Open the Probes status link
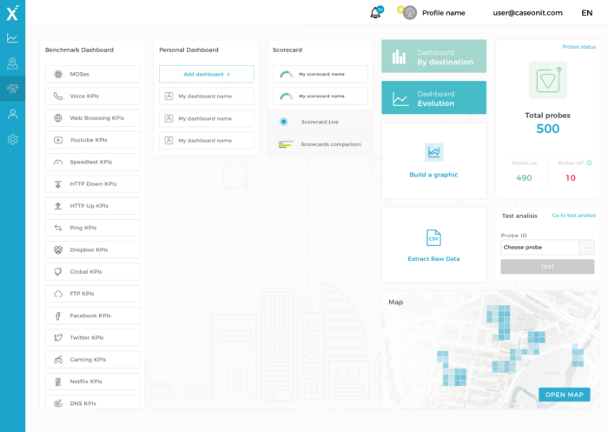Image resolution: width=608 pixels, height=432 pixels. click(x=578, y=47)
